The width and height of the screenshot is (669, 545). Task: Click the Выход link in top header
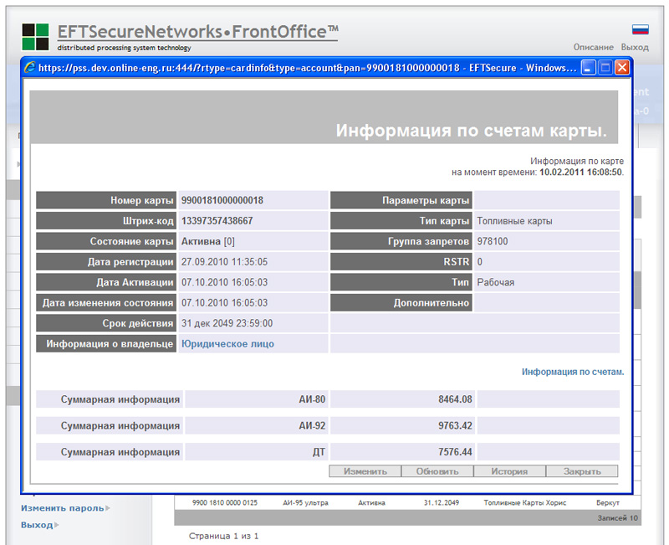635,47
